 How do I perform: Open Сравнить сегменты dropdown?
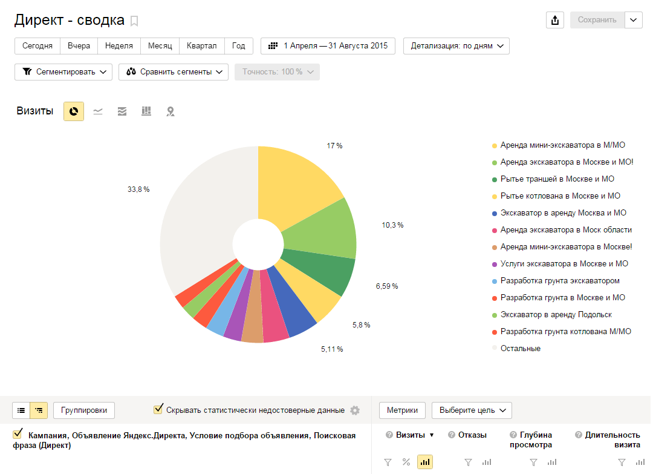174,71
